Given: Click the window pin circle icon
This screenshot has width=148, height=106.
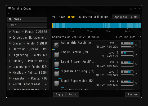Looking at the screenshot, I should click(x=131, y=8).
